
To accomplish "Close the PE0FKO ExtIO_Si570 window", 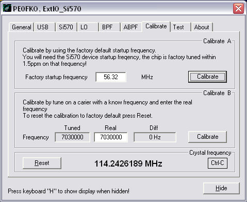I will point(238,8).
